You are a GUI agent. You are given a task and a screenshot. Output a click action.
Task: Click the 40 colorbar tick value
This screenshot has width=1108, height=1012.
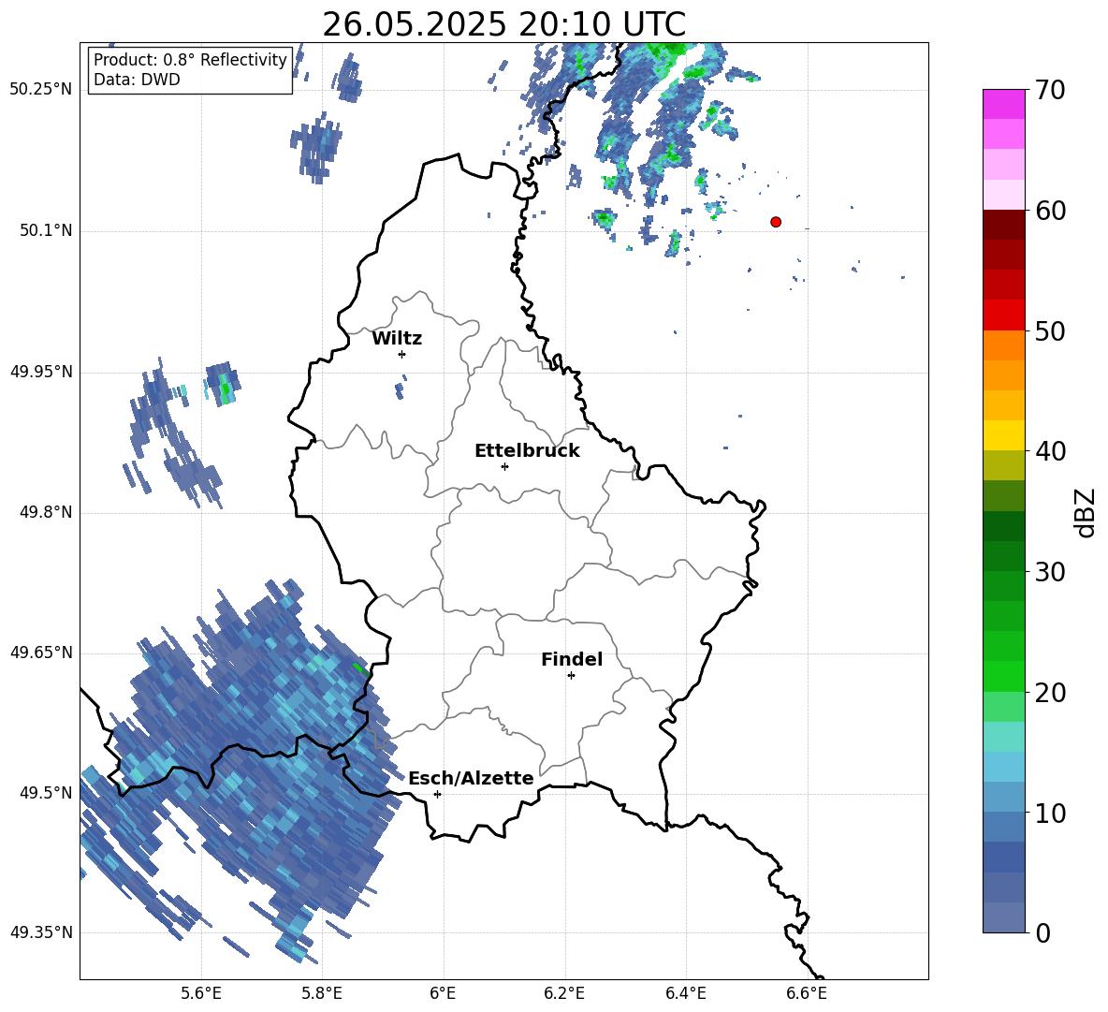click(x=1050, y=451)
